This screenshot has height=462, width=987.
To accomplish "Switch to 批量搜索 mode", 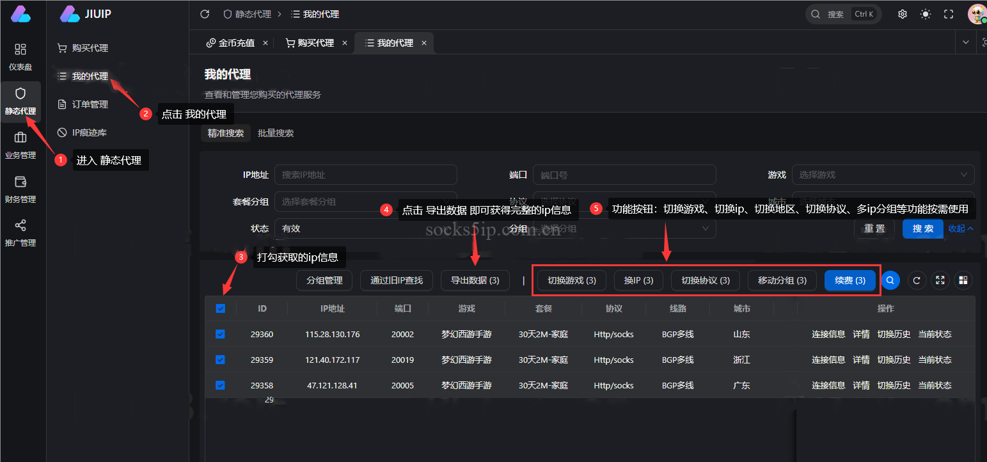I will click(x=275, y=133).
